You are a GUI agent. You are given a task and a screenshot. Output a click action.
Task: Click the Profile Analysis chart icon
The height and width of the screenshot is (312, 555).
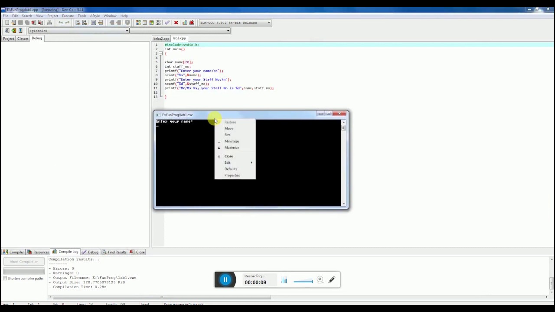(185, 23)
